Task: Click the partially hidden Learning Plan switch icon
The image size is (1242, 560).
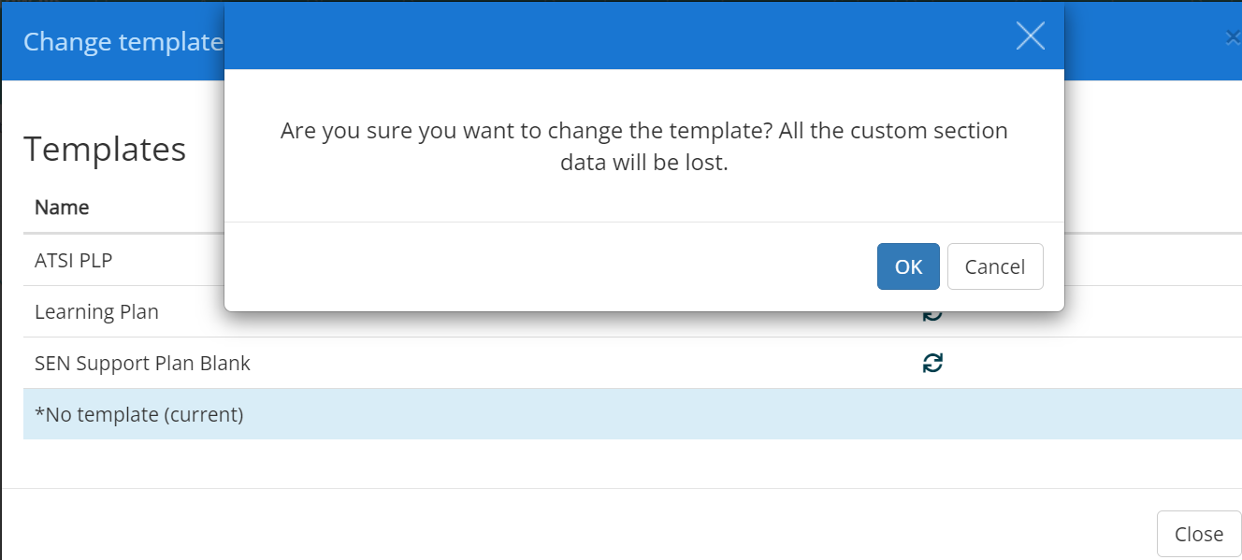Action: tap(932, 316)
